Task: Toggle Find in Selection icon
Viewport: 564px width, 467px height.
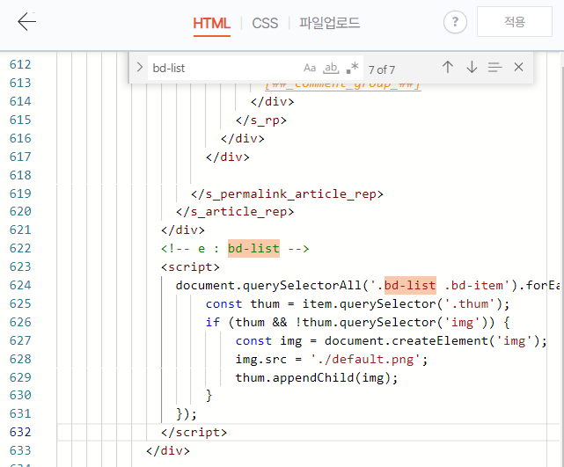Action: tap(495, 67)
